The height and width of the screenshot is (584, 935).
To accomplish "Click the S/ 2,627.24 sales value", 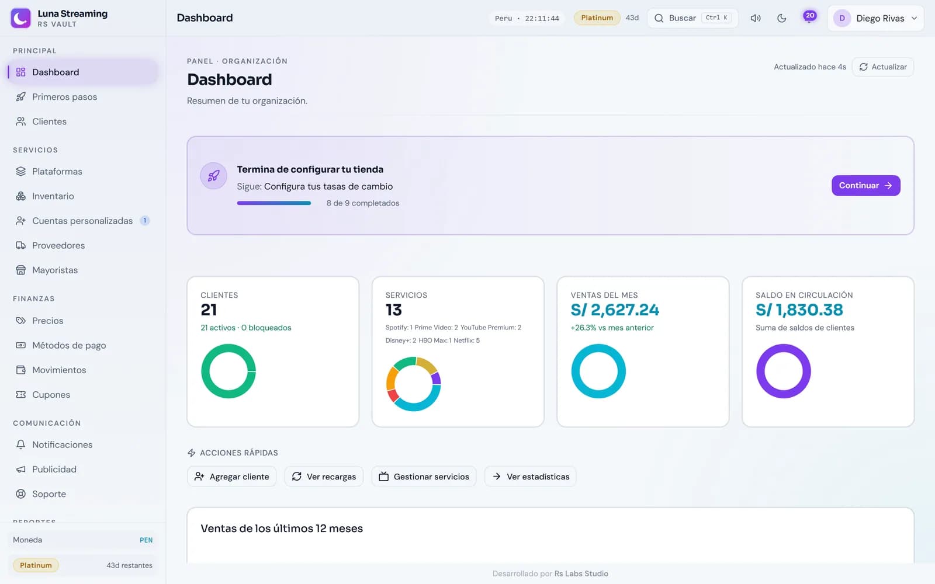I will (x=615, y=310).
